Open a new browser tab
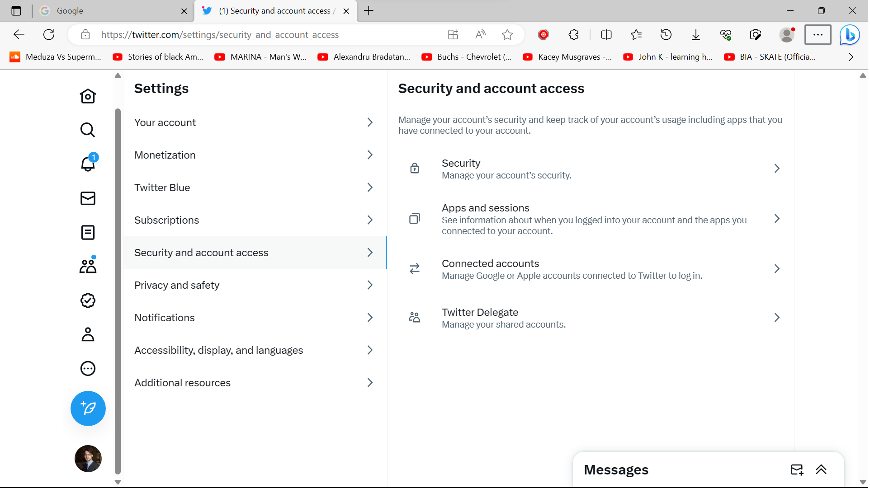 (x=369, y=11)
